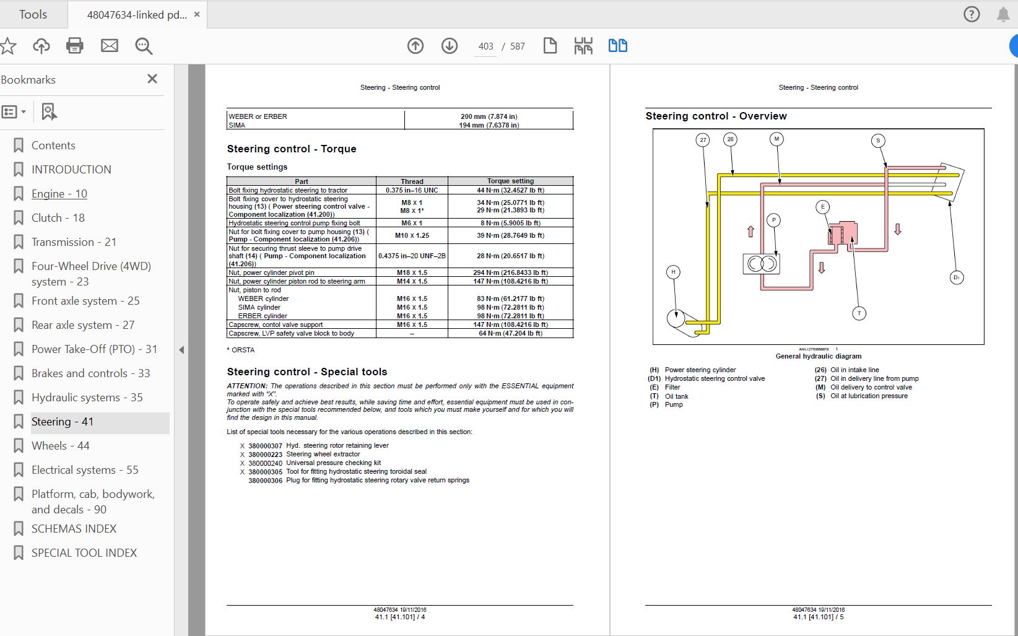The height and width of the screenshot is (636, 1018).
Task: Switch to the Tools tab
Action: [33, 14]
